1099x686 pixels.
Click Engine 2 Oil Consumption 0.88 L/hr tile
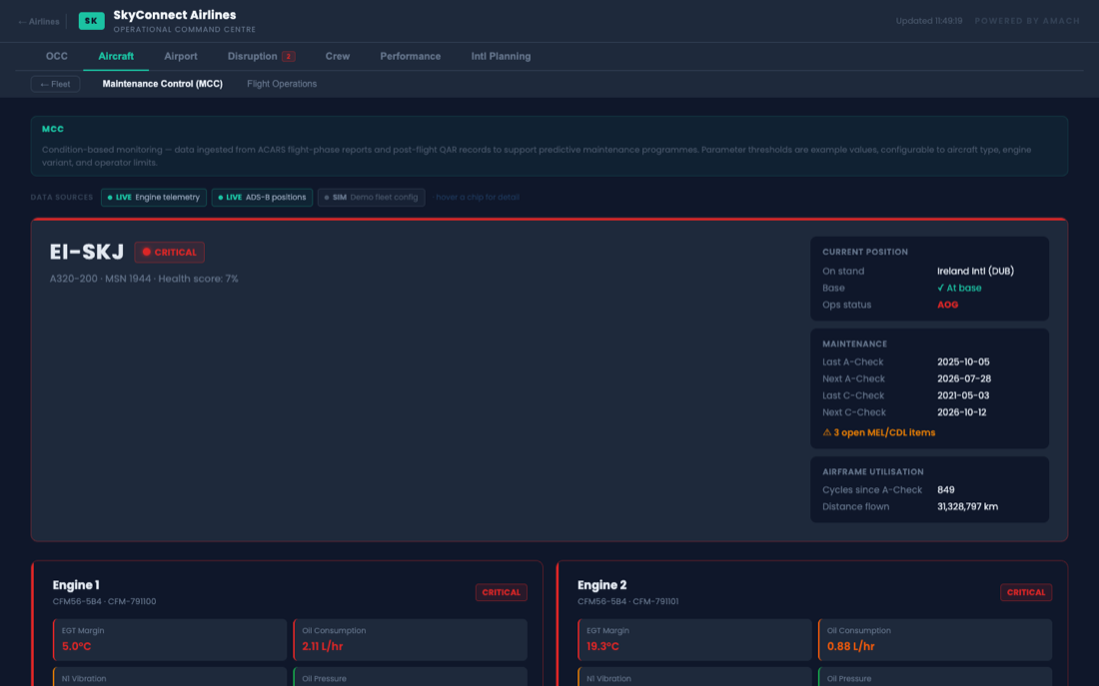coord(935,640)
